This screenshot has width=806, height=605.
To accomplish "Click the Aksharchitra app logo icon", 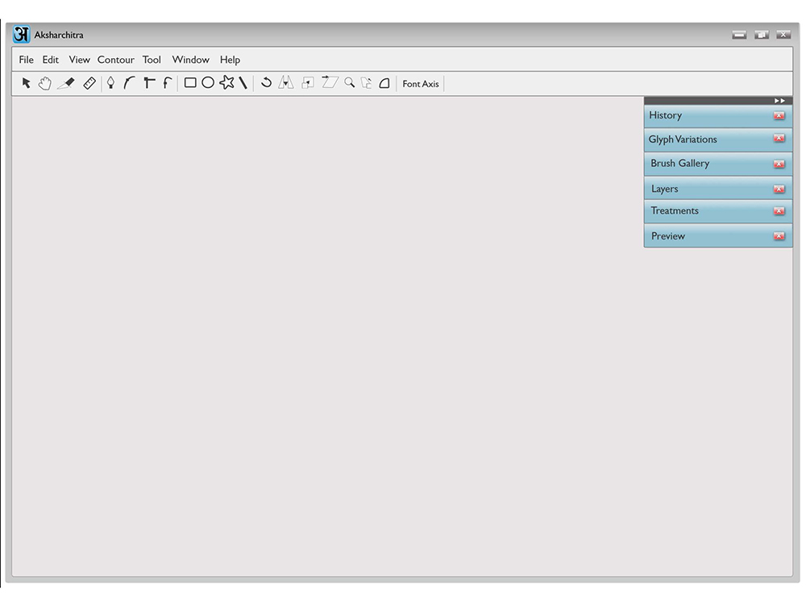I will [x=22, y=35].
